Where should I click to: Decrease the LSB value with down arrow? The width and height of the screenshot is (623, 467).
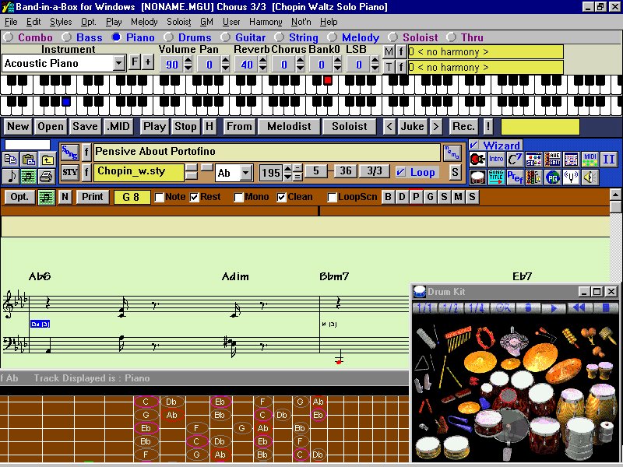pyautogui.click(x=375, y=68)
